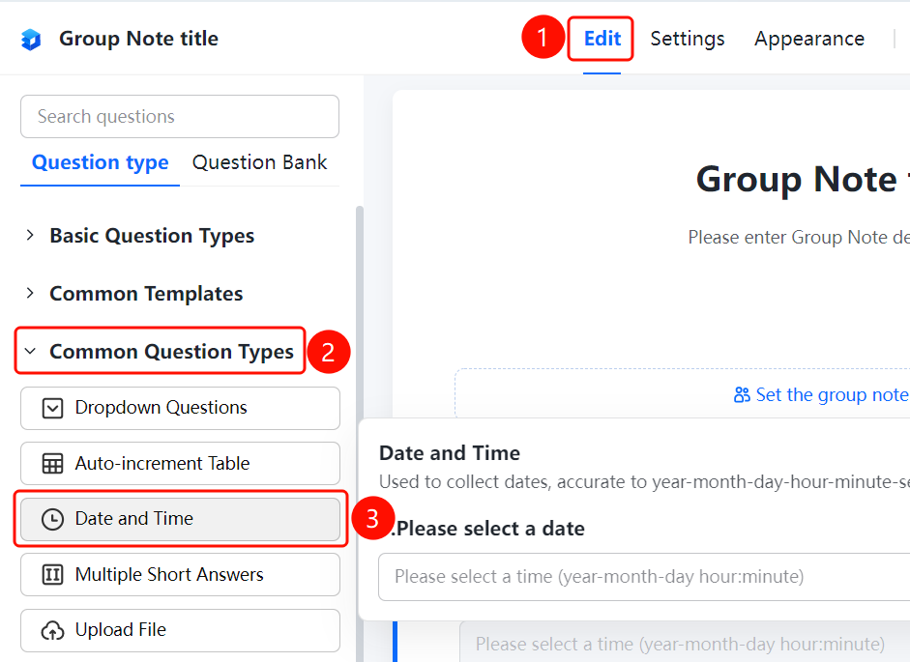Click the Group Note title text in header
This screenshot has width=910, height=662.
click(138, 39)
